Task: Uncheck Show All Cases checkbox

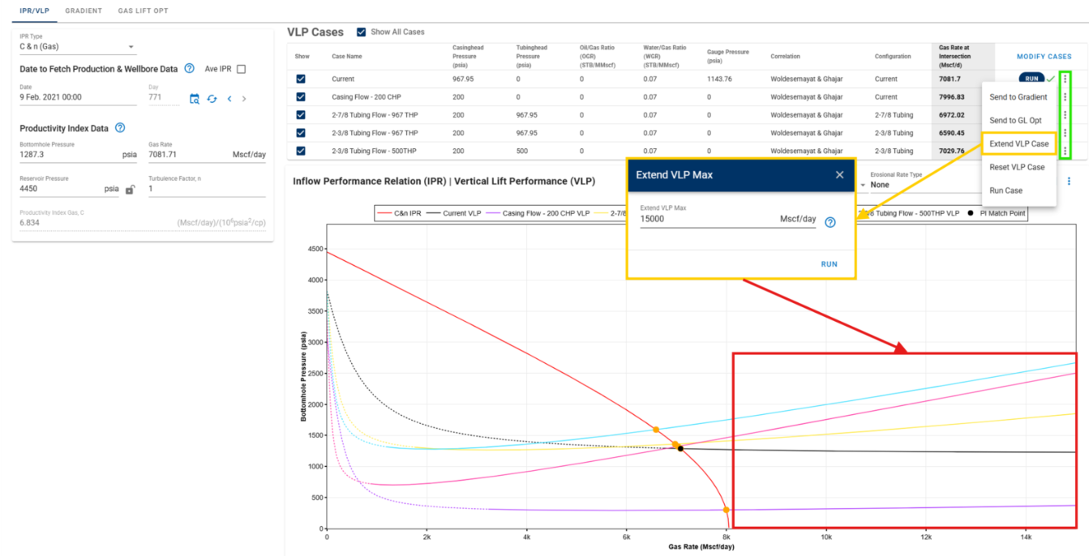Action: pyautogui.click(x=362, y=32)
